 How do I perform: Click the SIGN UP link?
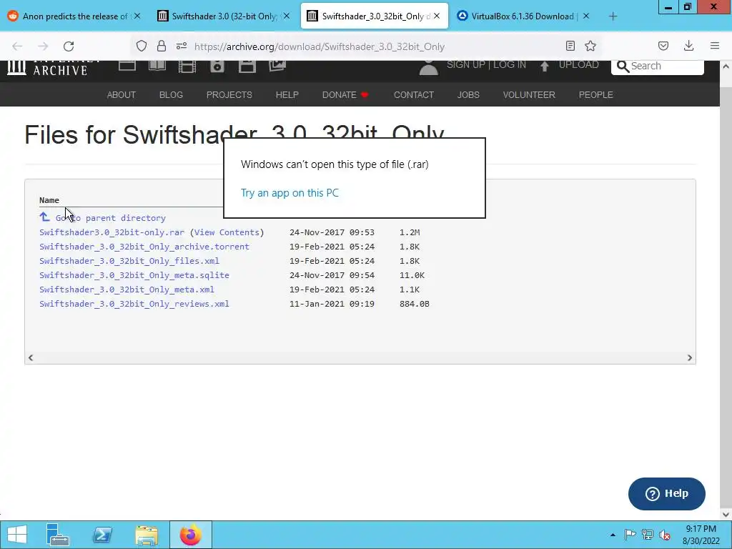click(x=465, y=65)
